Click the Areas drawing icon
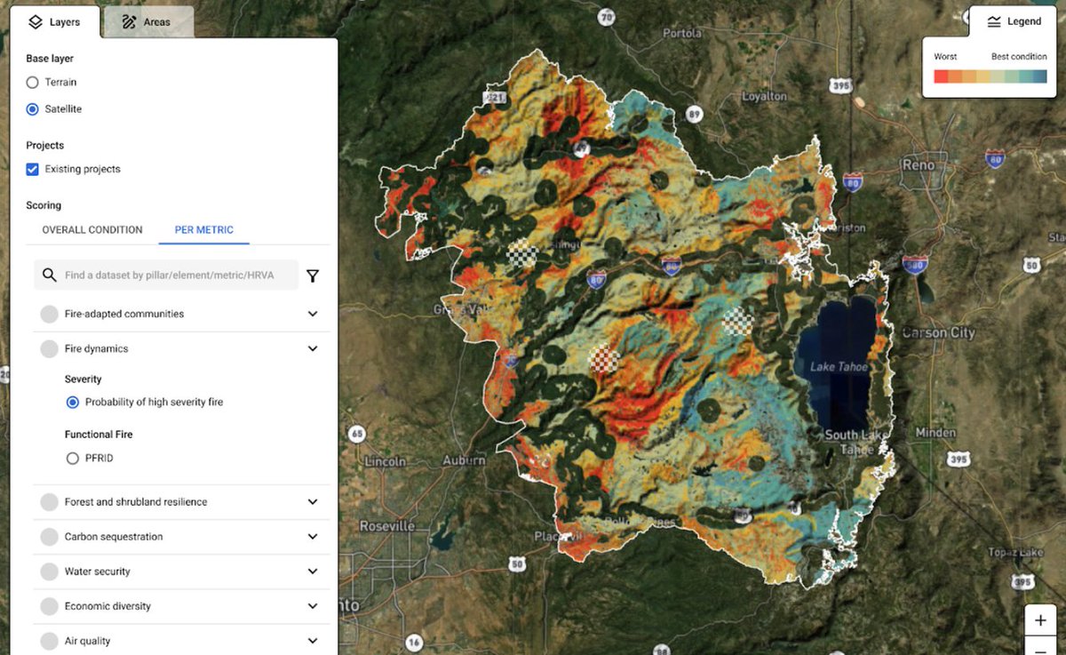1066x655 pixels. click(129, 22)
